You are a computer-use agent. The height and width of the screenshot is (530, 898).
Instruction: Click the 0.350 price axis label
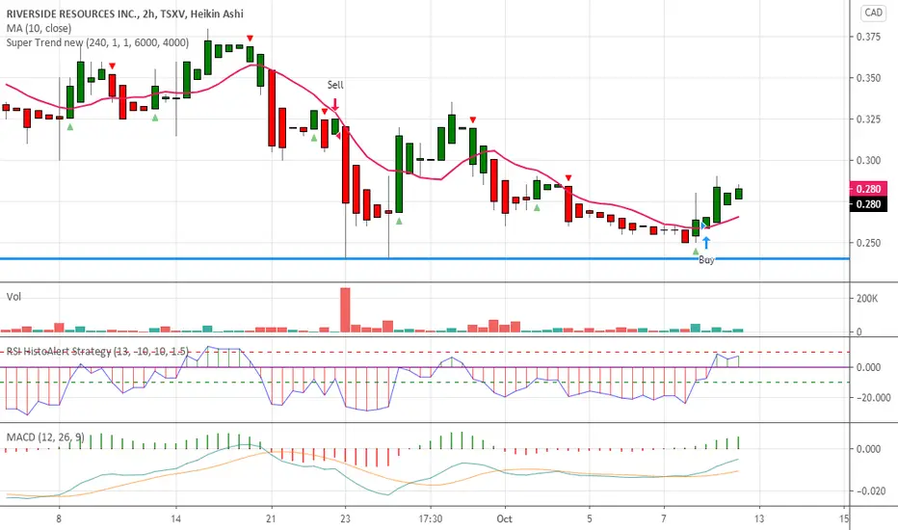(868, 78)
